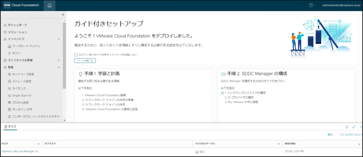Click the 管理 gear icon
Image resolution: width=363 pixels, height=157 pixels.
tap(5, 67)
